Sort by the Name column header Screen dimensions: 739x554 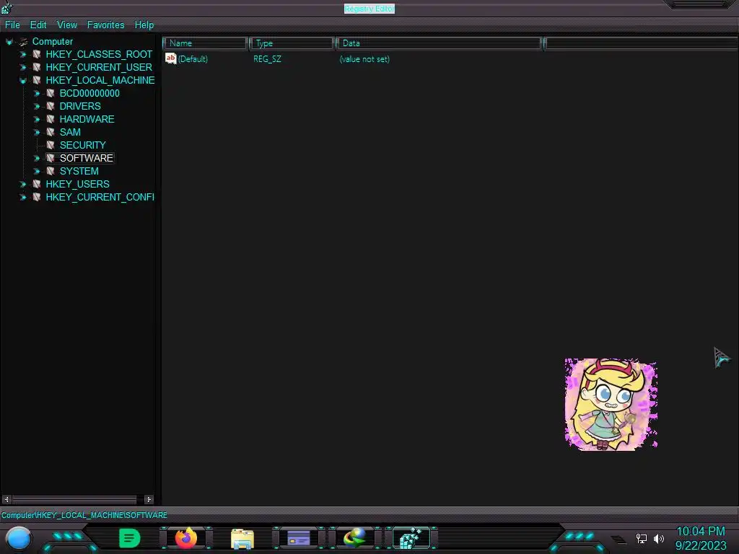point(205,43)
